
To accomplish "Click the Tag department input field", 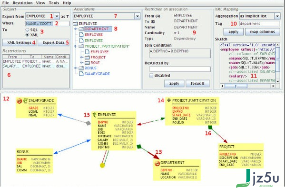I will 260,24.
